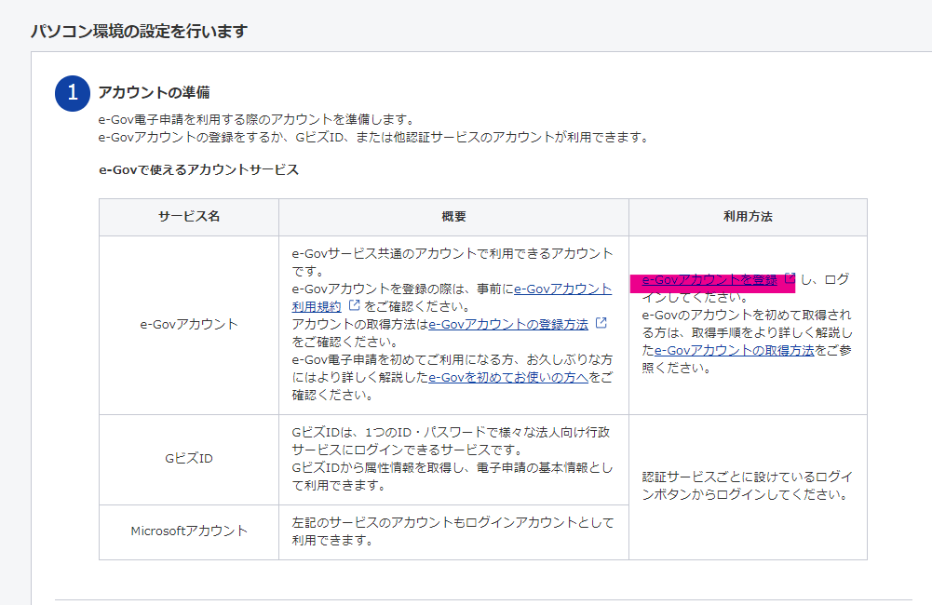
Task: Open the e-Govを初めてお使いの方へ link
Action: (508, 377)
